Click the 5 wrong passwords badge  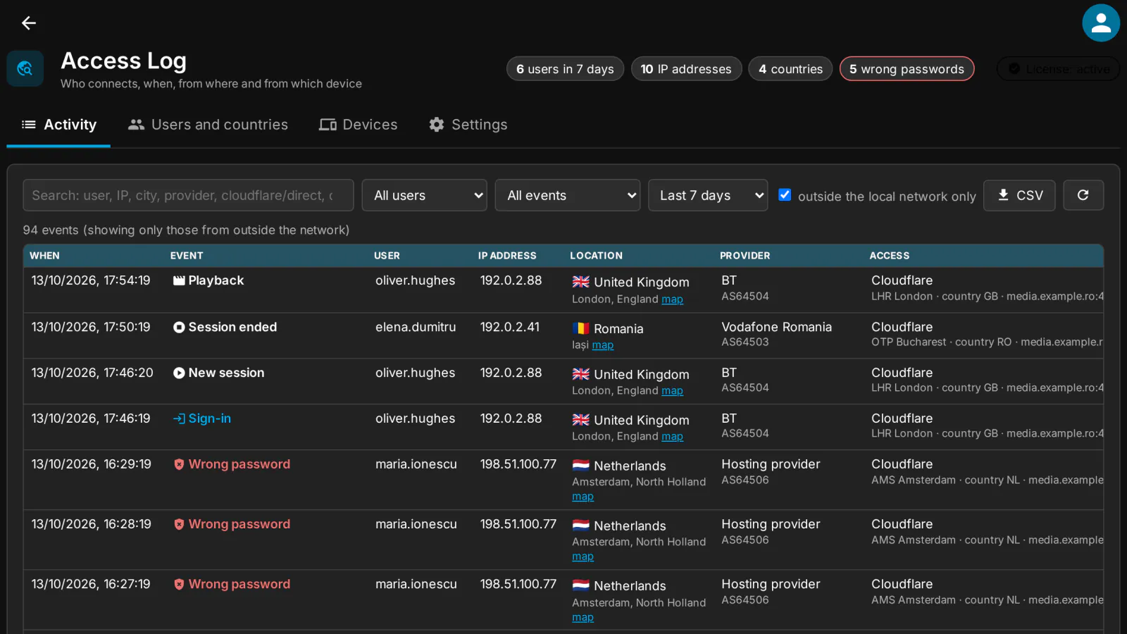point(907,69)
